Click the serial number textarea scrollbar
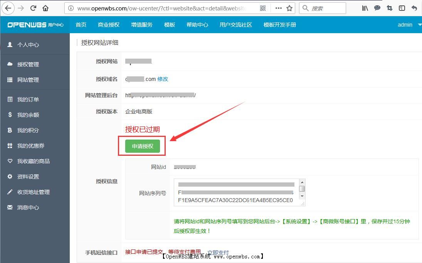Screen dimensions: 422x263 (x=301, y=189)
